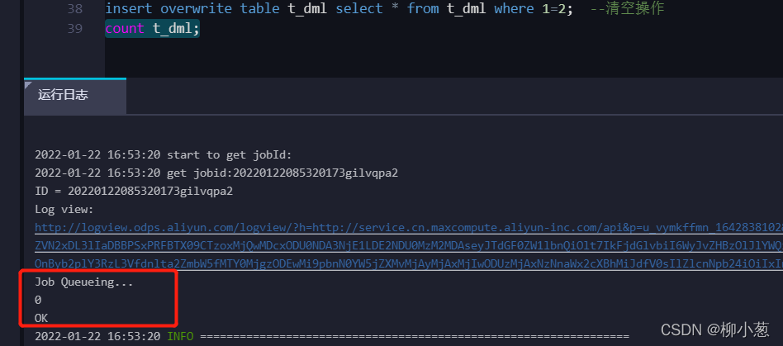The height and width of the screenshot is (346, 783).
Task: Click the 0 result output line
Action: tap(38, 300)
